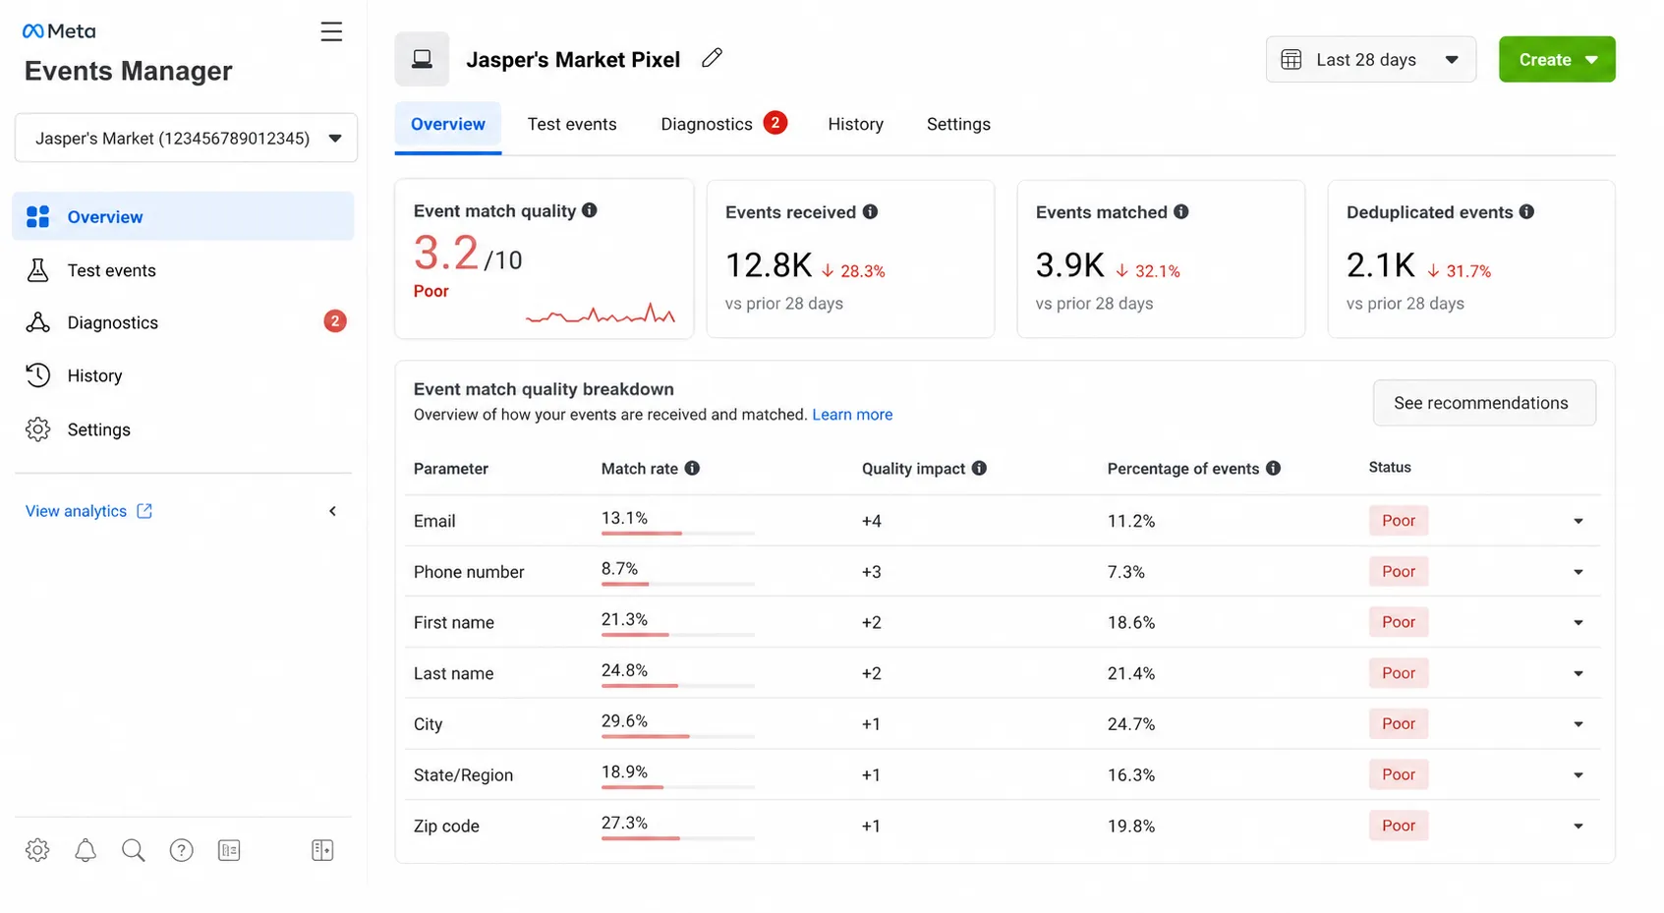Viewport: 1664px width, 913px height.
Task: Click the news feed icon in the bottom bar
Action: pyautogui.click(x=229, y=850)
